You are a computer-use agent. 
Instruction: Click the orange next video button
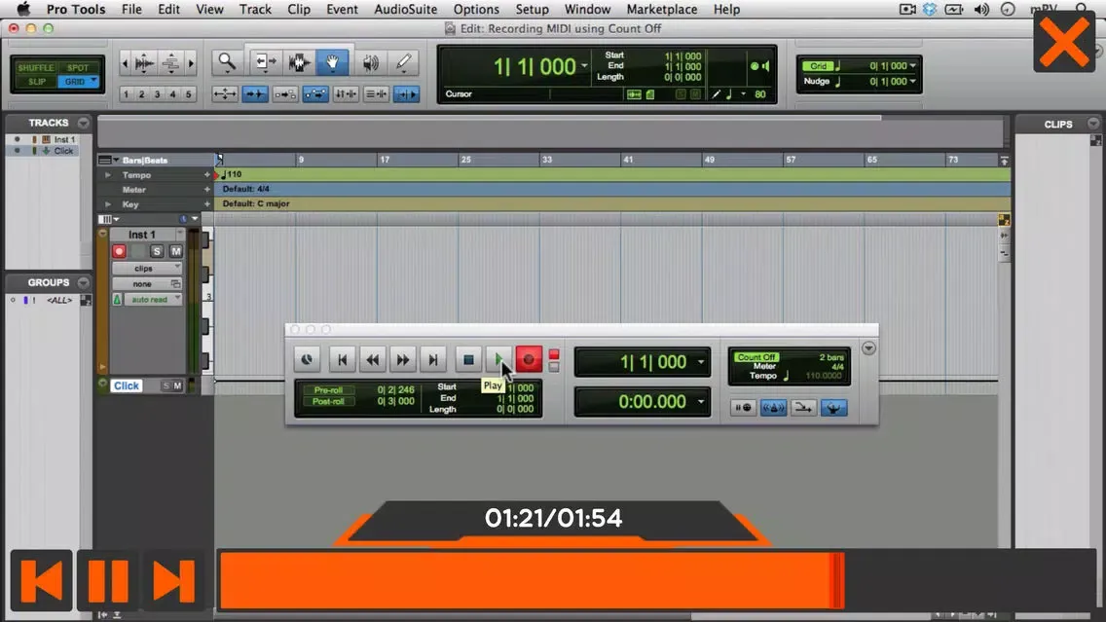(x=173, y=580)
